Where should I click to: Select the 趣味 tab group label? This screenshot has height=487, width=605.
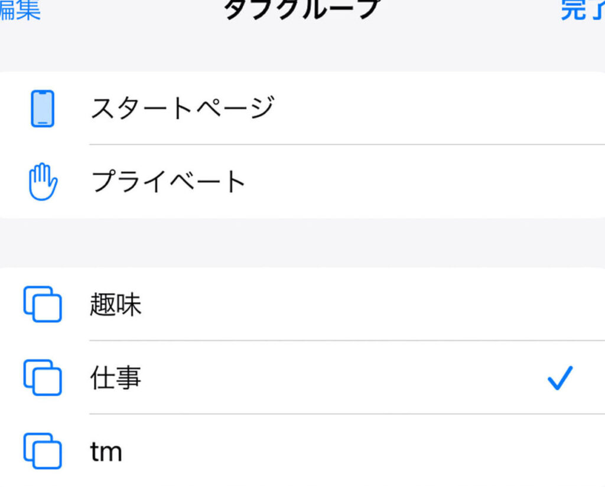[x=116, y=305]
